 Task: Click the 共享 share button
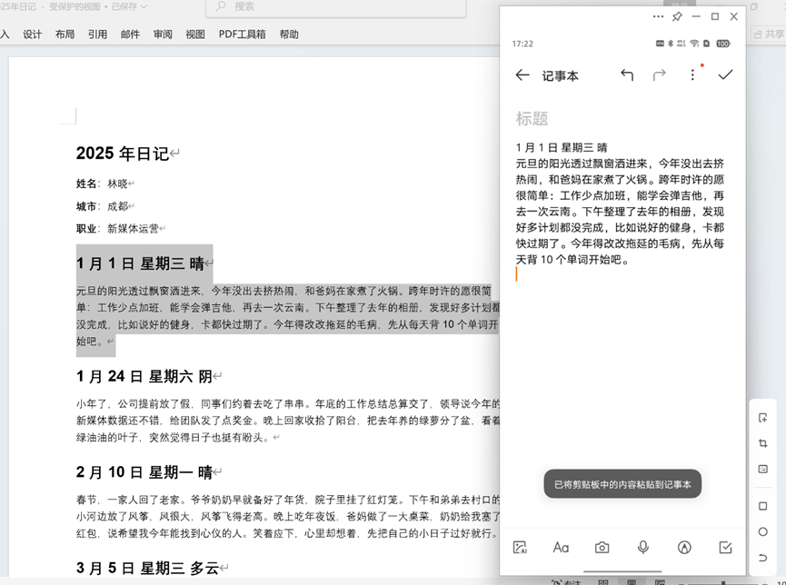tap(775, 33)
